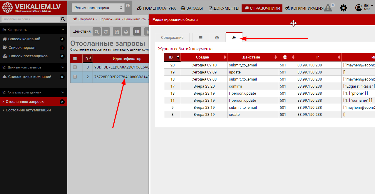
Task: Click the search icon in actions toolbar
Action: click(97, 32)
